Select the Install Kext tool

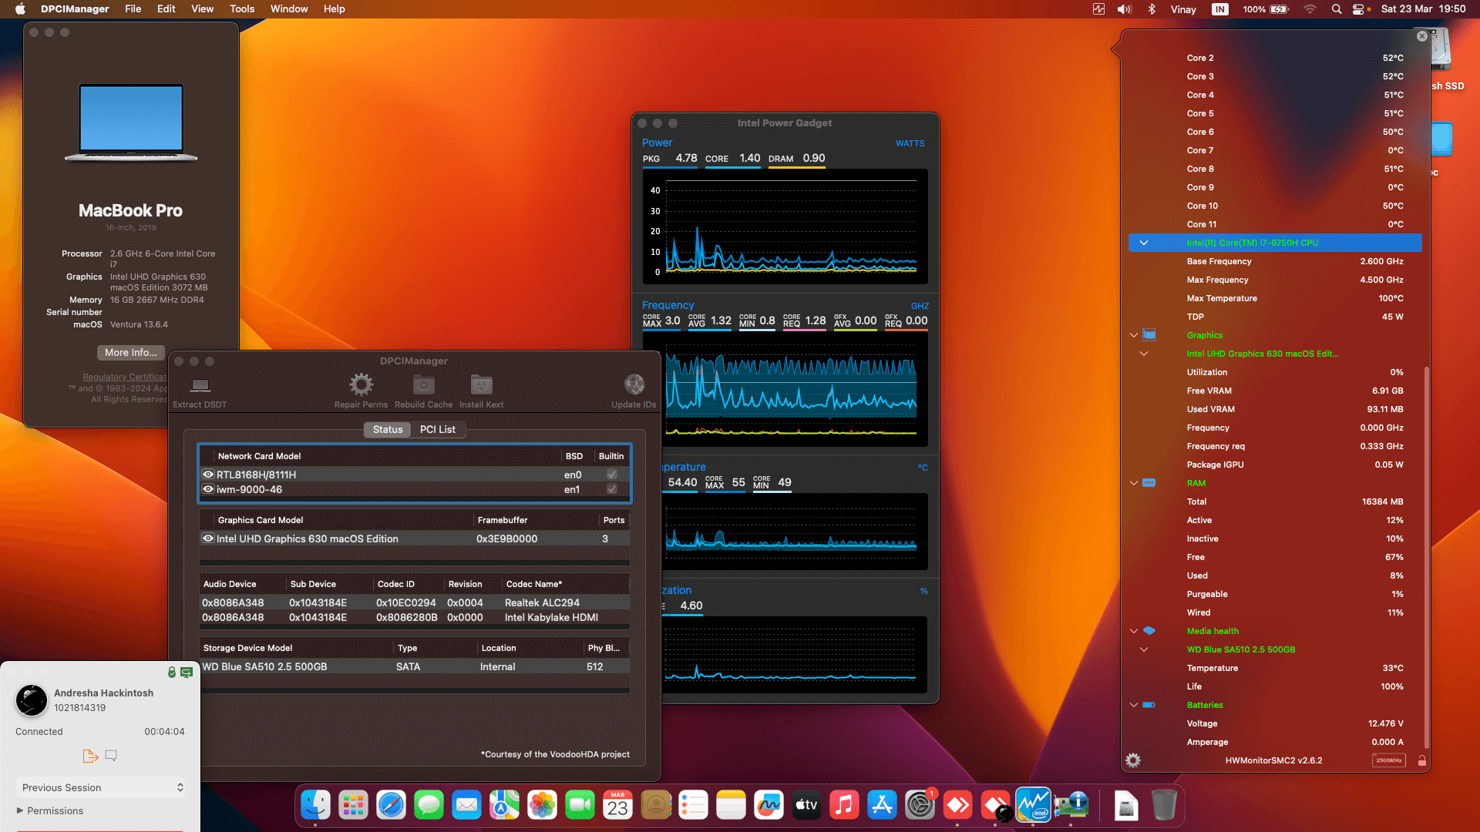click(481, 384)
